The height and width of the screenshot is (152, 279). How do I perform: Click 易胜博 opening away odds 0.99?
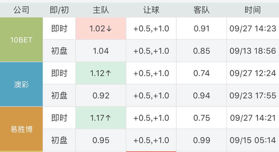coord(201,140)
